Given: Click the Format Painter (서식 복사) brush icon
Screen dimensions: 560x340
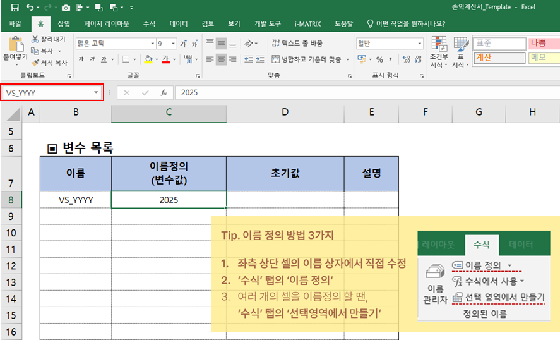Looking at the screenshot, I should click(35, 63).
